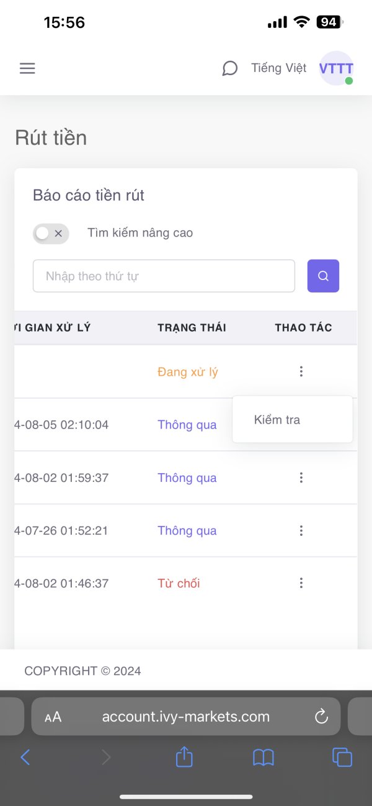Select Kiểm tra from the popup menu

click(277, 420)
